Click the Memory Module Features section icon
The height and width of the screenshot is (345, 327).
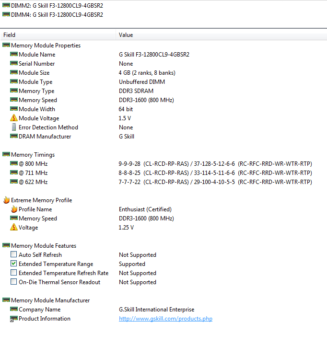coord(6,245)
